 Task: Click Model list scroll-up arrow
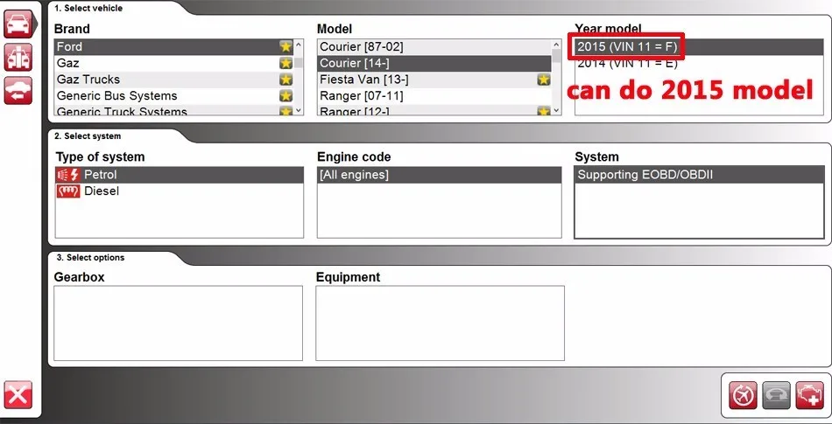point(556,45)
